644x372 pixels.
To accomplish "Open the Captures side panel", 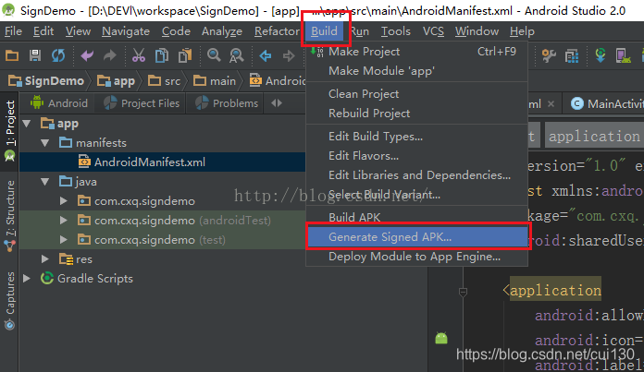I will [10, 301].
